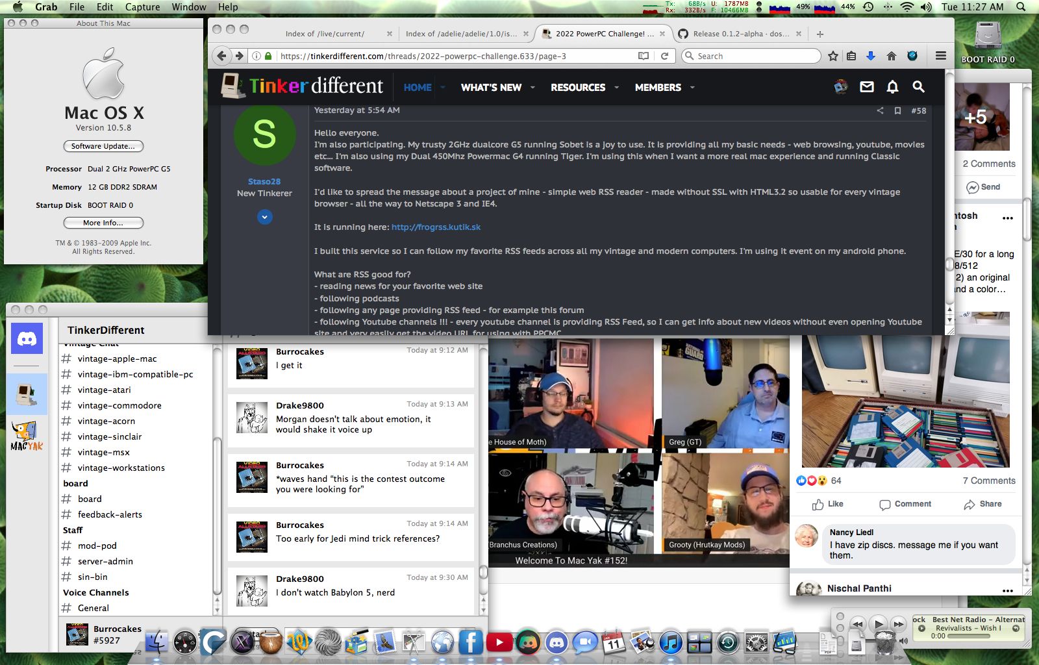This screenshot has width=1039, height=665.
Task: Switch to the Release 0.1.2-alpha tab
Action: (739, 34)
